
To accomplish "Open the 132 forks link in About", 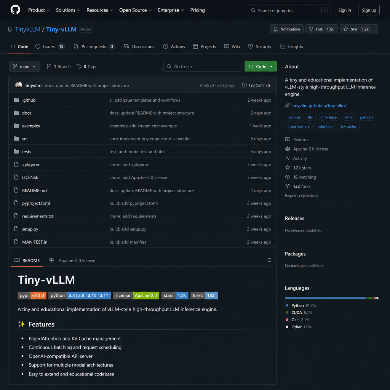I will tap(298, 186).
